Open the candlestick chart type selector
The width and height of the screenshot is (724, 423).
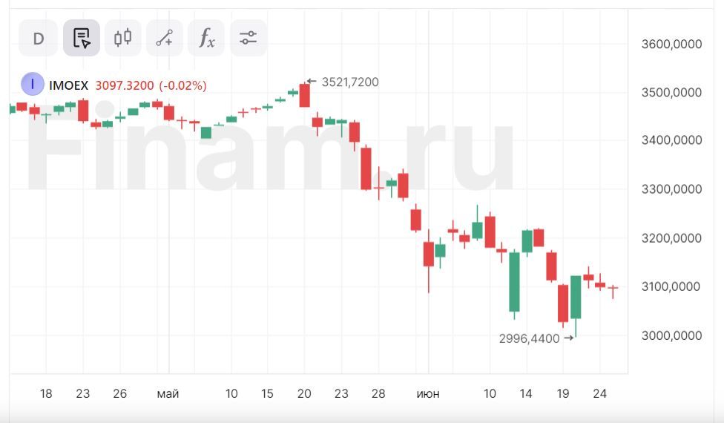coord(123,38)
